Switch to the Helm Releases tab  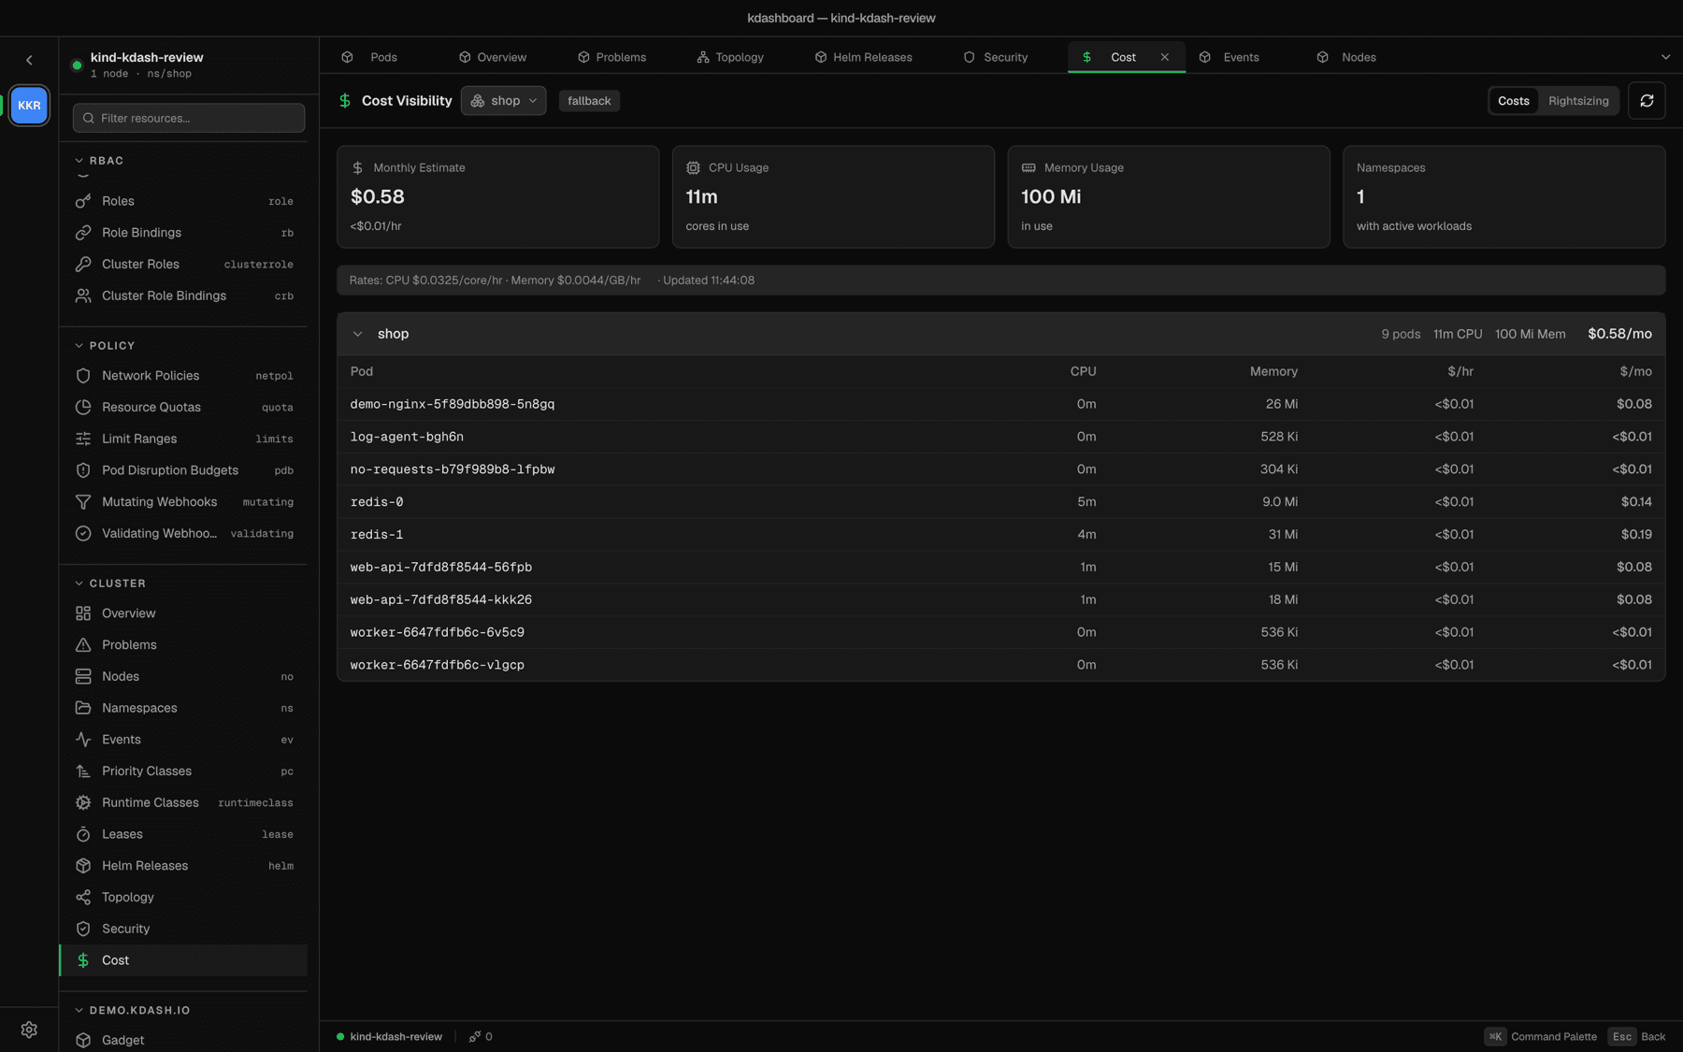click(x=863, y=57)
